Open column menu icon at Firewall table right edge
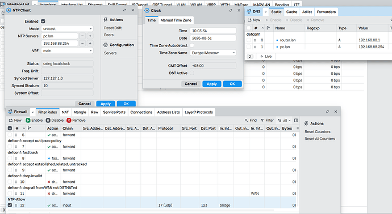Viewport: 392px width, 214px height. tap(298, 129)
